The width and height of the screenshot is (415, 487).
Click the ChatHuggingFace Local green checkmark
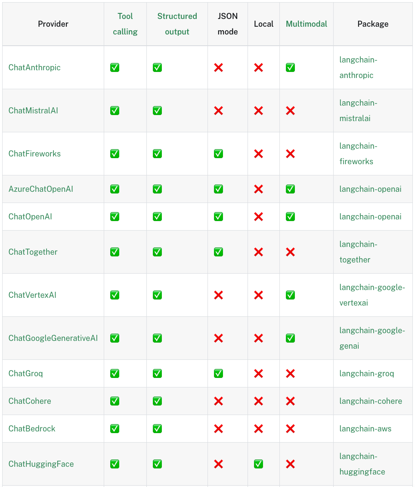258,464
